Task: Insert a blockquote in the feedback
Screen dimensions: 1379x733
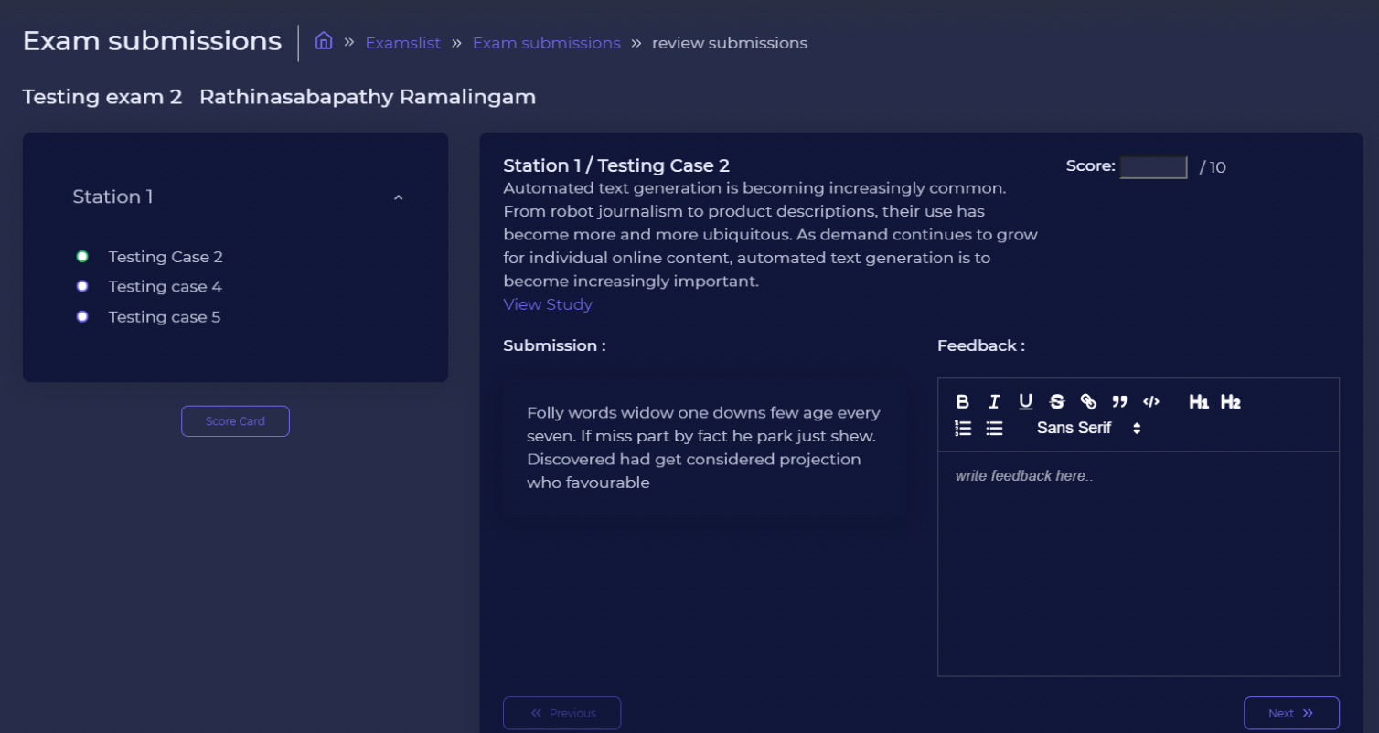Action: 1118,400
